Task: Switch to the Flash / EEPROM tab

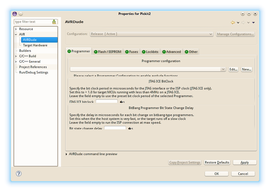Action: pyautogui.click(x=108, y=52)
